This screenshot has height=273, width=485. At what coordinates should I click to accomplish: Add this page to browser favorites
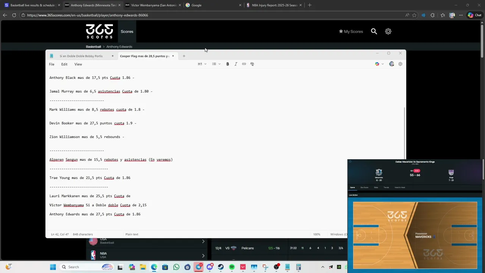pos(414,15)
